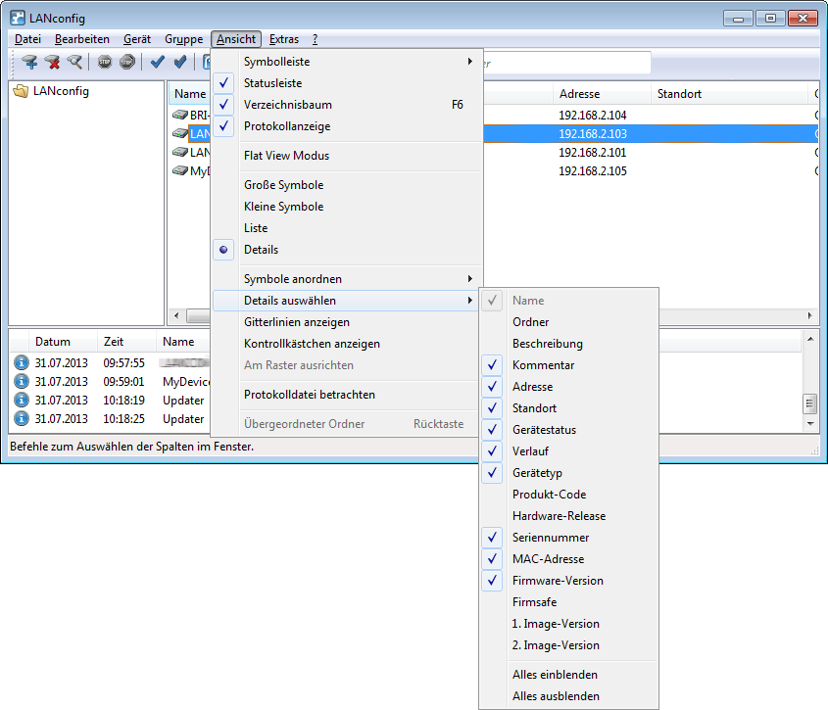Click Protokolldatei betrachten menu entry
This screenshot has width=828, height=710.
(309, 395)
